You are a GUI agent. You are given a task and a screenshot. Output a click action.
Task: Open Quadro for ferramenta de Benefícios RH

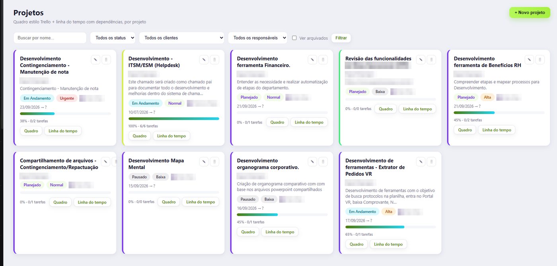coord(465,130)
